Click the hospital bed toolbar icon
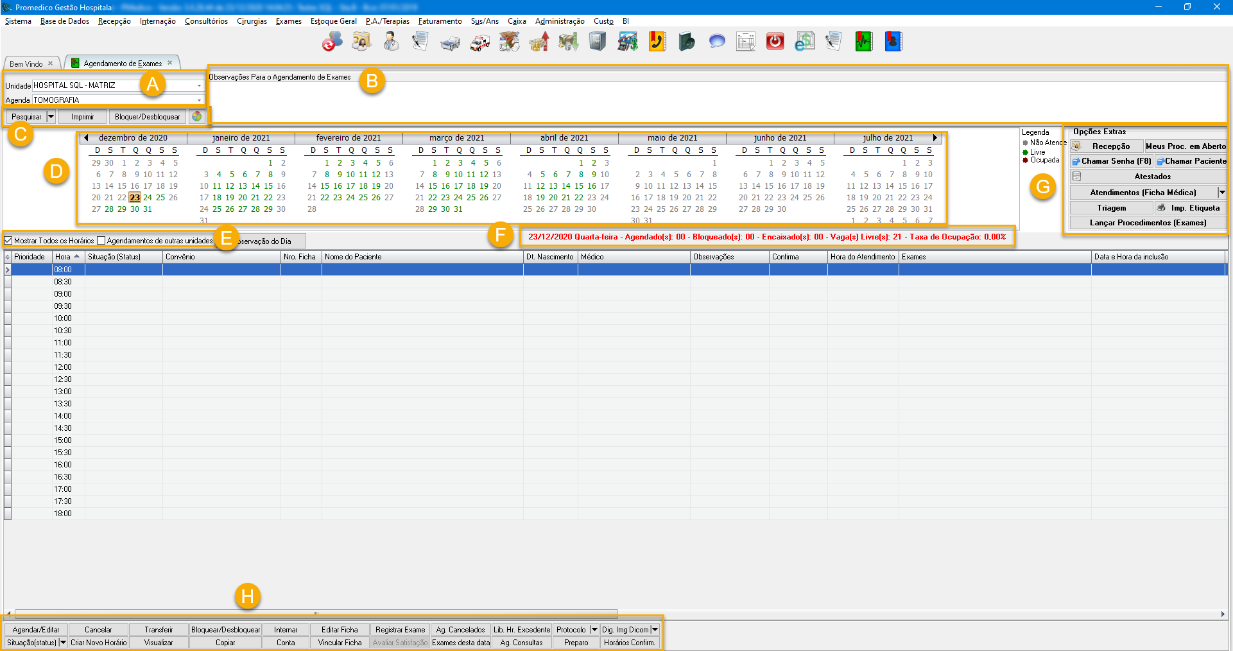 click(x=450, y=42)
